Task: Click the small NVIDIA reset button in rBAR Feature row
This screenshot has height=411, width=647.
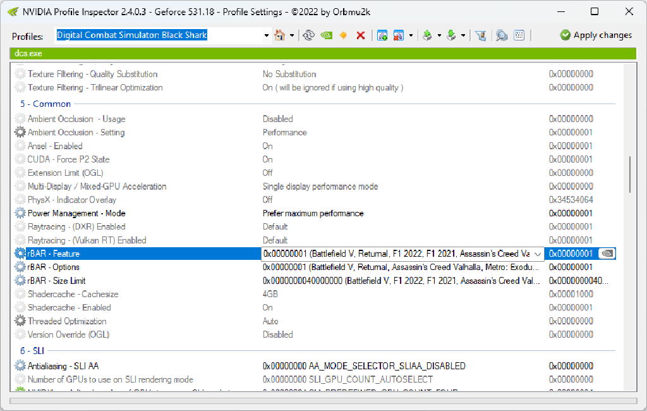Action: (x=607, y=254)
